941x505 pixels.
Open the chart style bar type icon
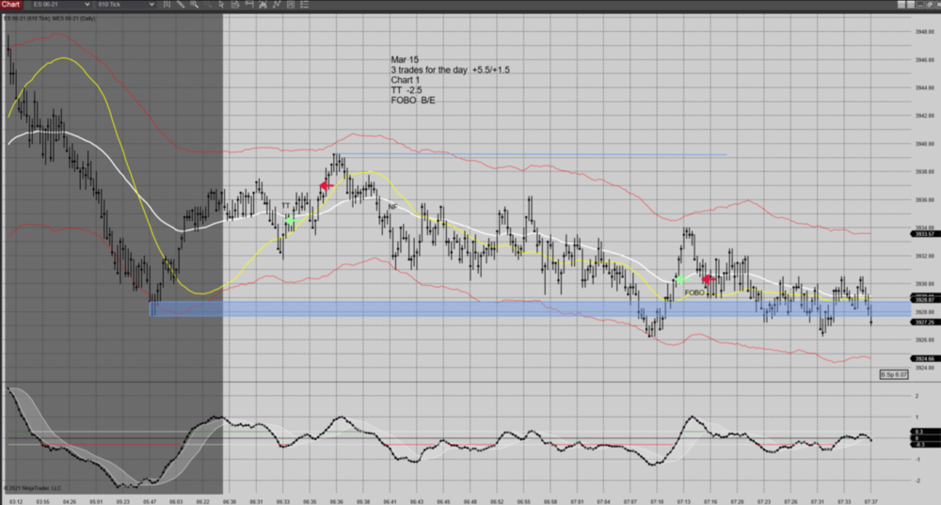point(167,5)
